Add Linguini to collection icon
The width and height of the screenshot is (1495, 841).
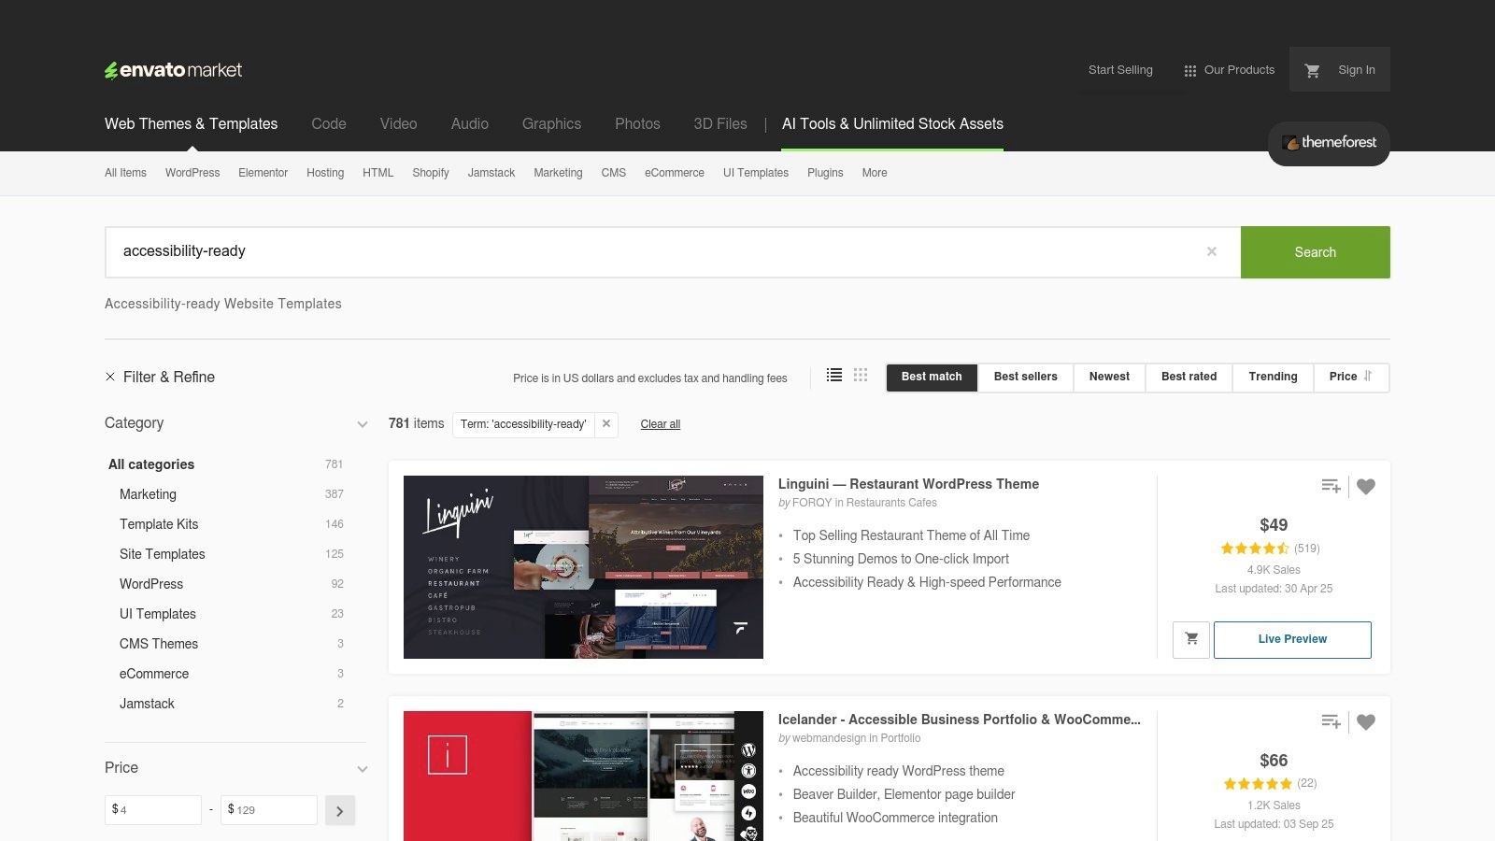coord(1331,486)
